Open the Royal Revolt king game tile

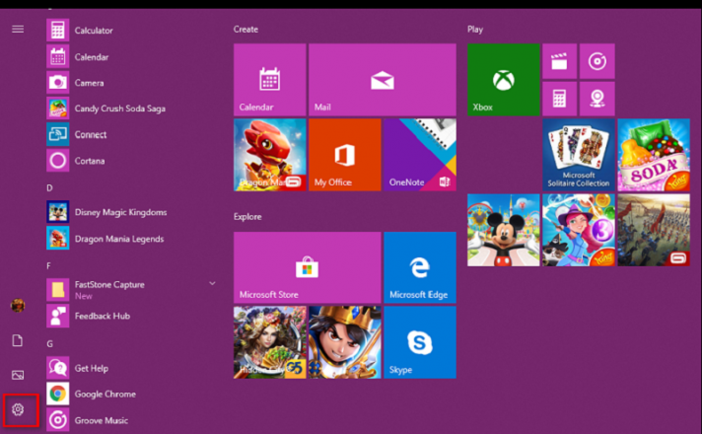click(345, 342)
